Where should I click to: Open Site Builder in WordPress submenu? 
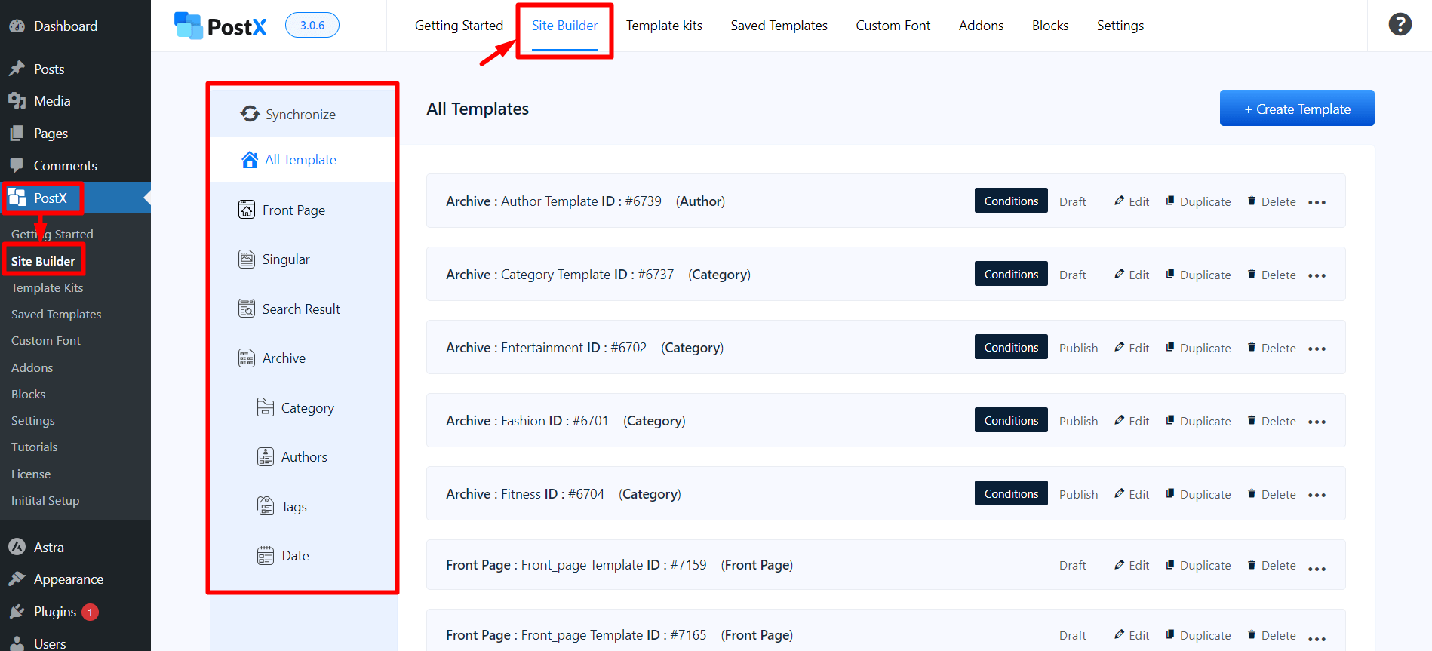click(x=43, y=261)
